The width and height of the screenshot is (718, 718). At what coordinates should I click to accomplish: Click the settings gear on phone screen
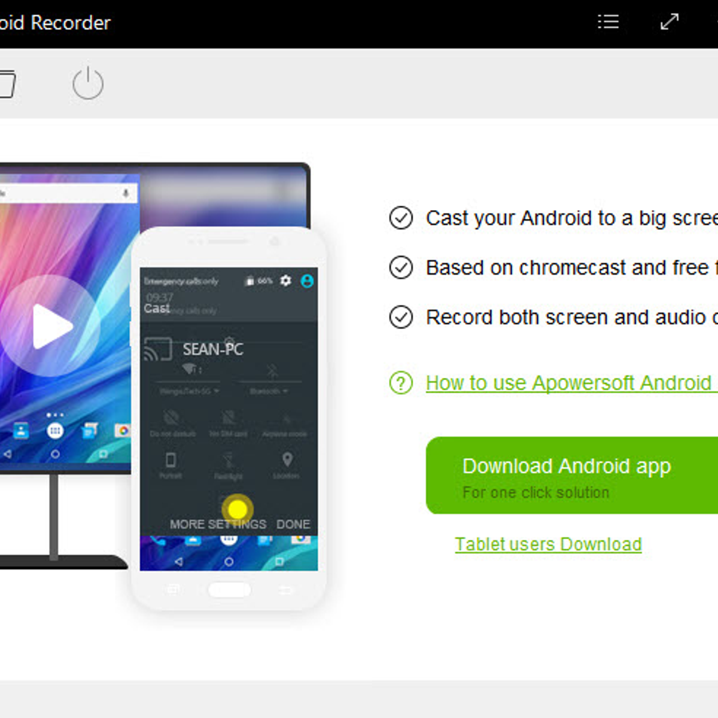pyautogui.click(x=286, y=281)
